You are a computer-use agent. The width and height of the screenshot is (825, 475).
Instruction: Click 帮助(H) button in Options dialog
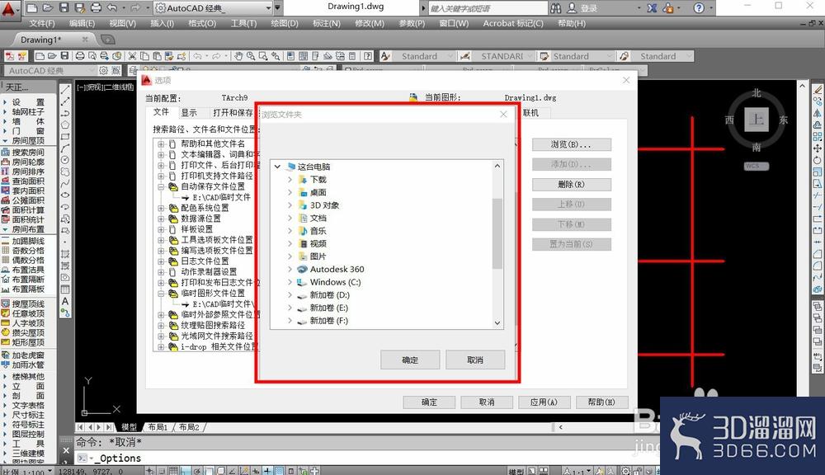tap(601, 402)
